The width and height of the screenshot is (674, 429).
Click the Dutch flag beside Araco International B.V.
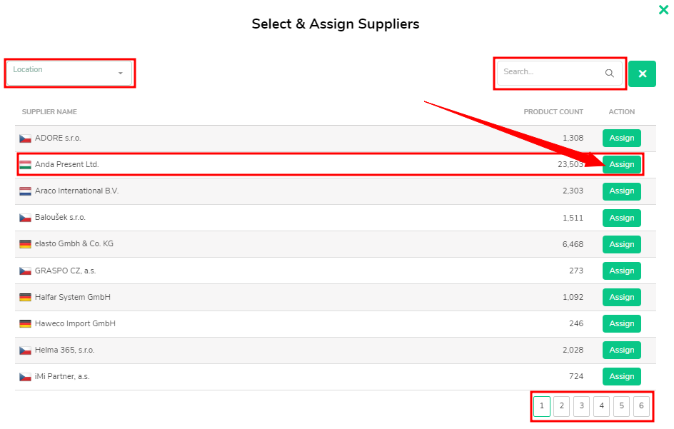click(26, 191)
